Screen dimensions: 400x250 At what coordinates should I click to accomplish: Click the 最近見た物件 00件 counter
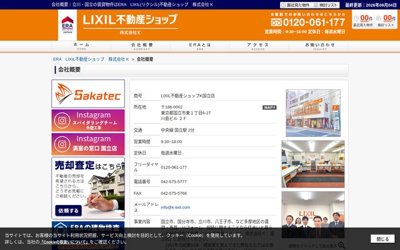pos(363,21)
